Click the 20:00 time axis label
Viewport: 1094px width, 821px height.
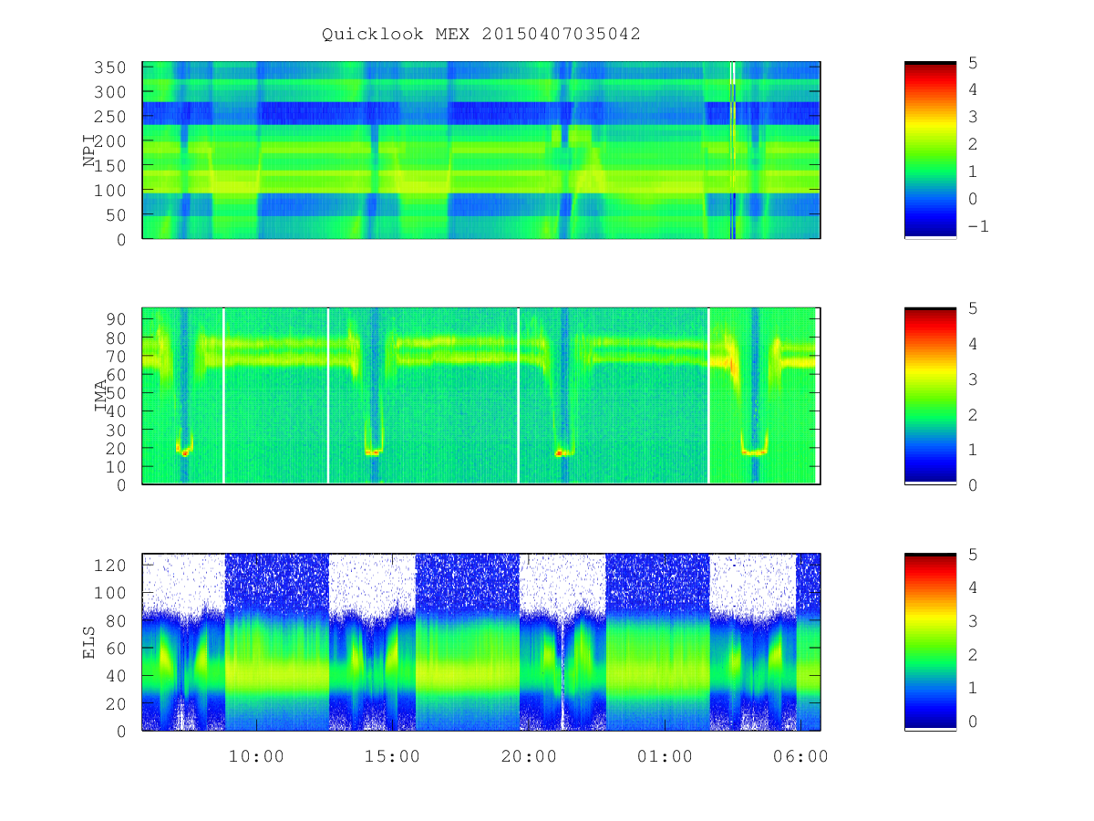click(529, 756)
